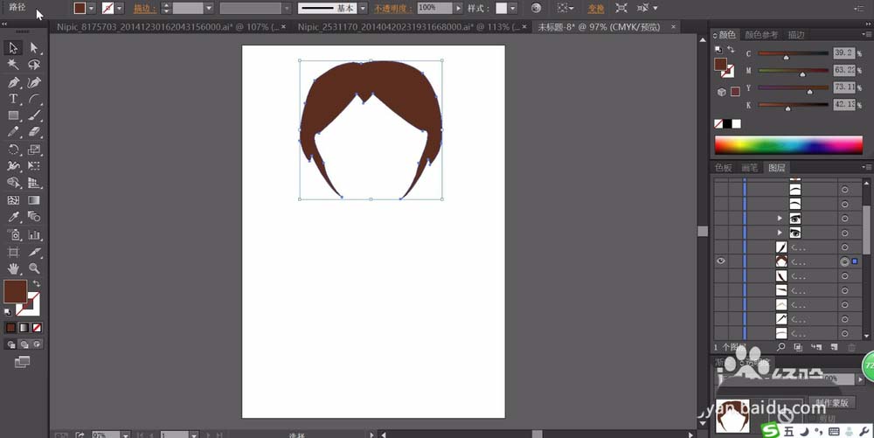874x438 pixels.
Task: Open the opacity 100% dropdown
Action: point(459,8)
